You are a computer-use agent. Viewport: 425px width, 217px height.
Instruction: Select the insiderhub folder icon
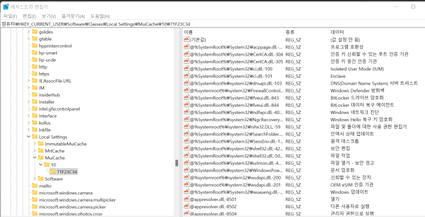coord(35,95)
